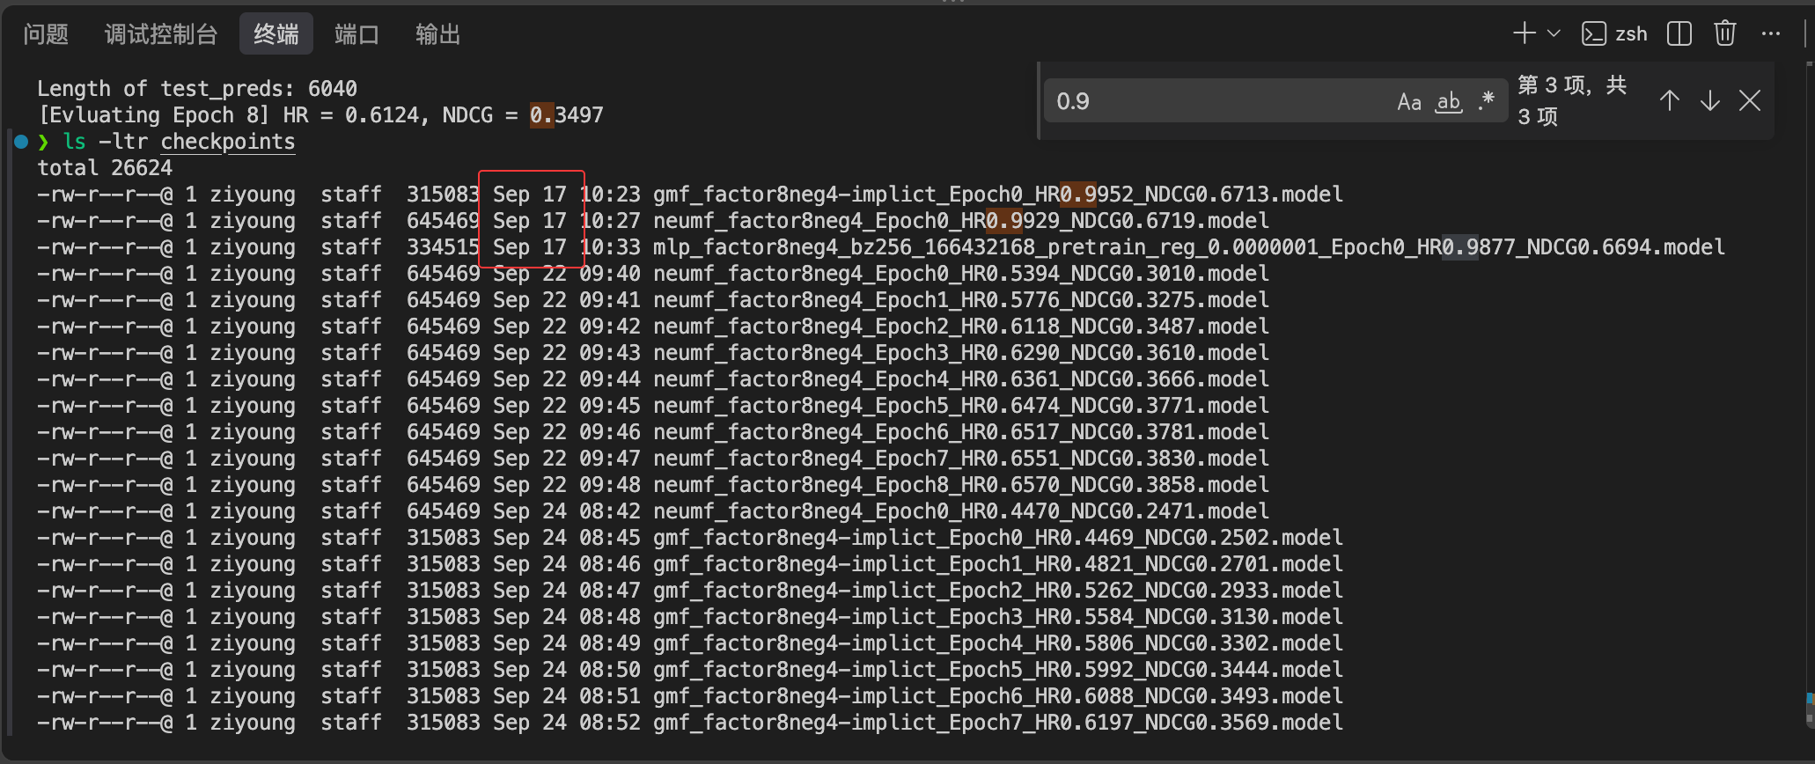Screen dimensions: 1815x764
Task: Click neumf_factor8neg4_Epoch3_HR0.6290_NDCG0.3610.model filename
Action: tap(961, 353)
